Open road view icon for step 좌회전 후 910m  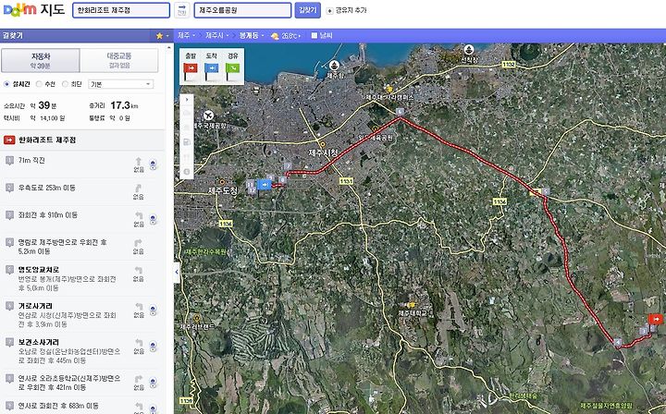click(x=154, y=219)
